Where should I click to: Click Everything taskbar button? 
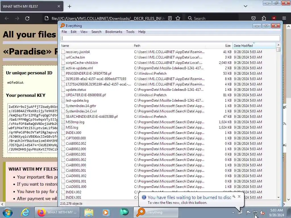coord(156,212)
